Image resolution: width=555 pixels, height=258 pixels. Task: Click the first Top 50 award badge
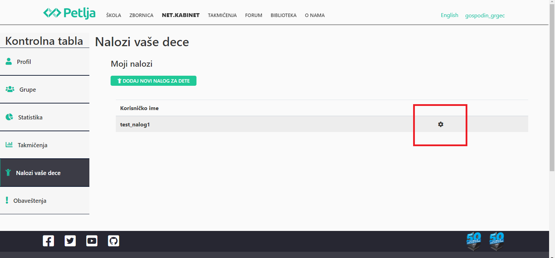[x=474, y=241]
